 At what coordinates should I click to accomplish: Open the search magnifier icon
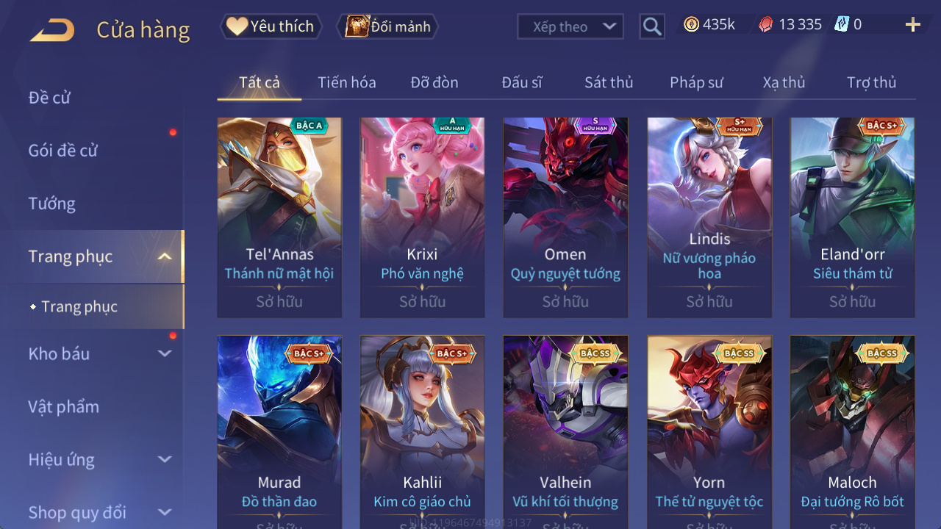pyautogui.click(x=652, y=27)
